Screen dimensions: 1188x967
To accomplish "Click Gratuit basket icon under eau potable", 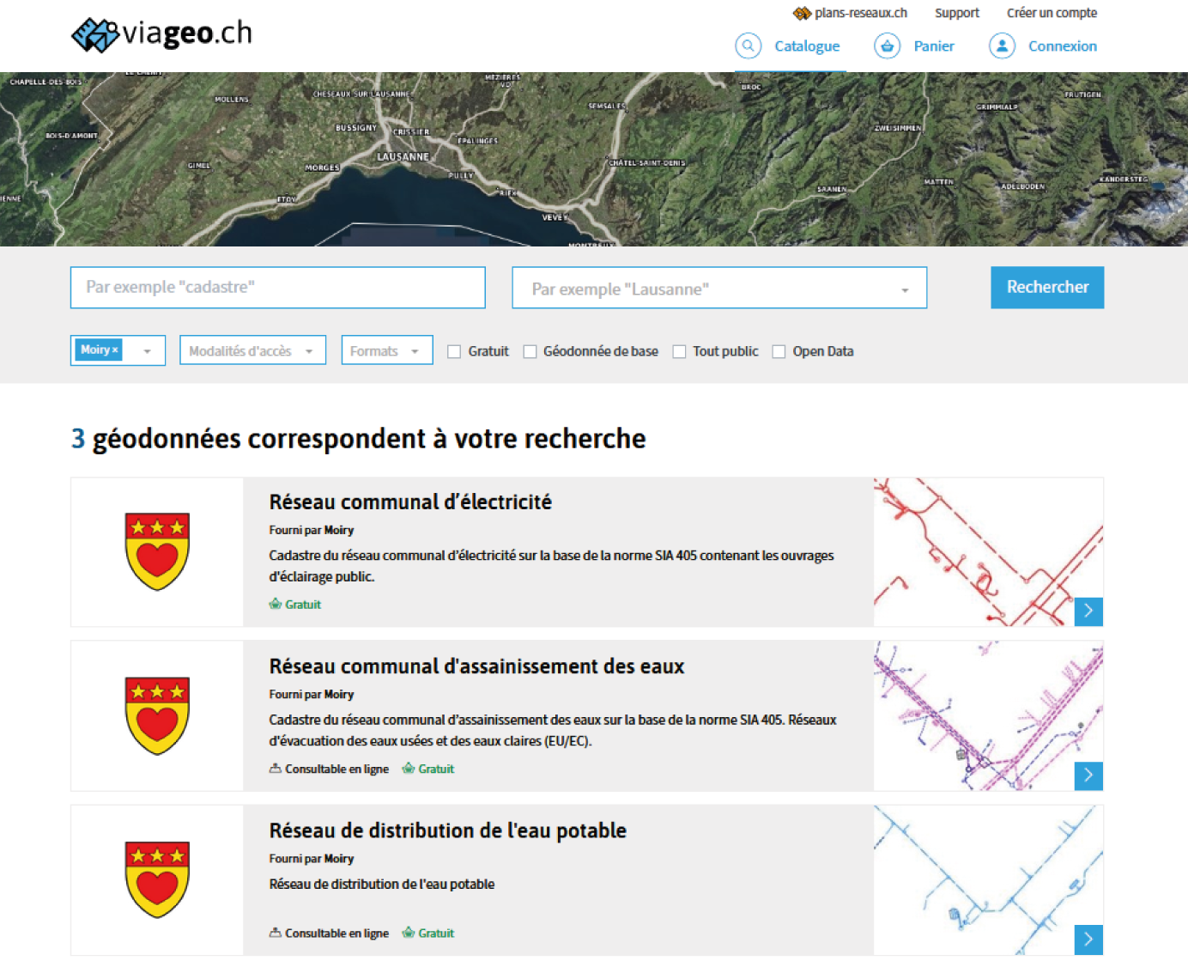I will pyautogui.click(x=409, y=932).
